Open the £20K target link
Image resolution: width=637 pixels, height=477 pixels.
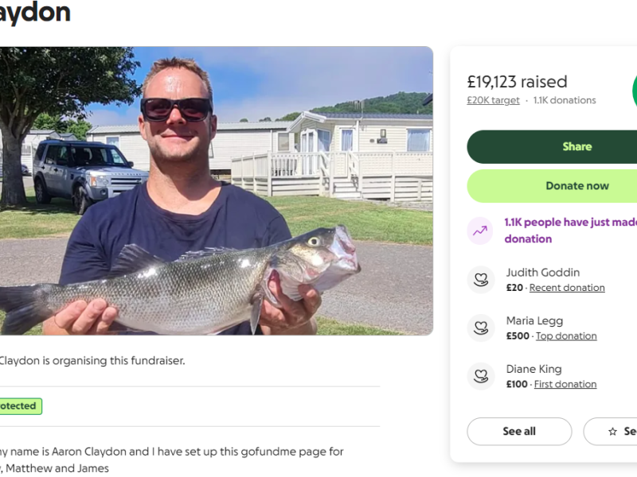tap(493, 101)
